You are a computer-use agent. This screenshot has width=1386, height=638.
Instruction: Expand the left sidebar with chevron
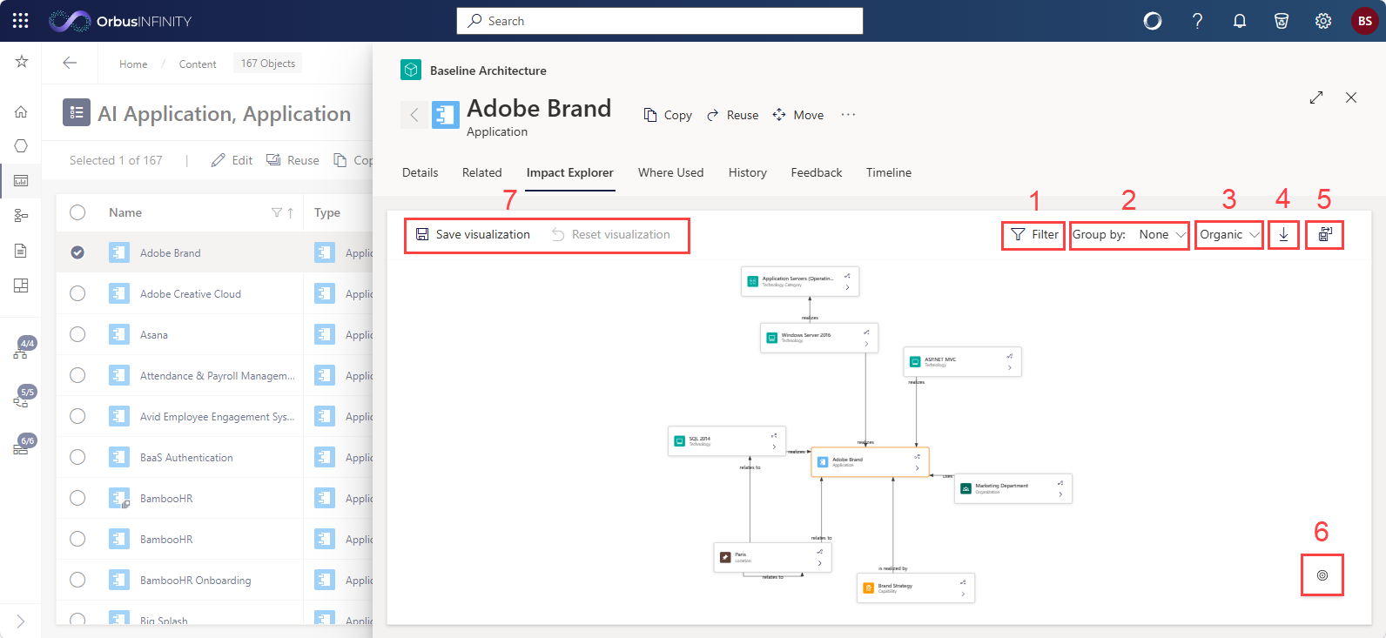coord(21,621)
